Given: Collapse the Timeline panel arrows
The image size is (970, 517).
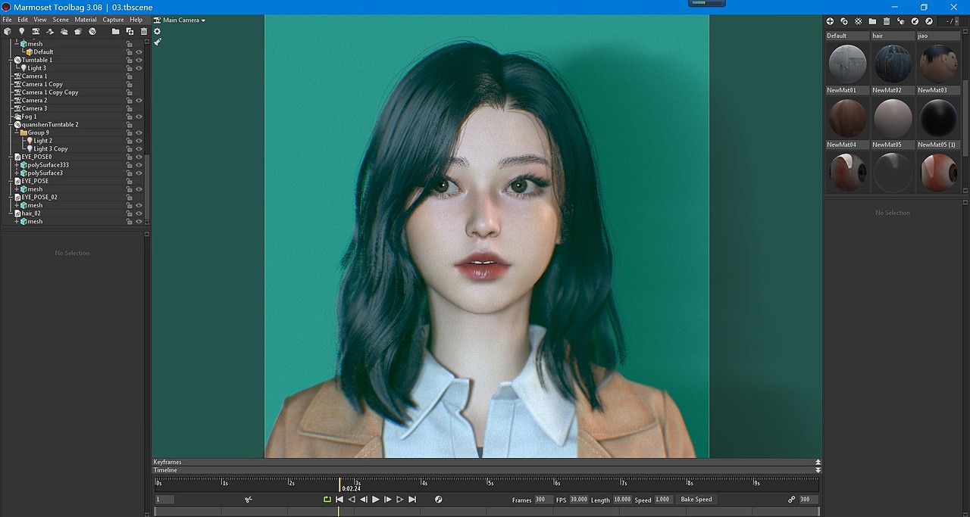Looking at the screenshot, I should [818, 470].
